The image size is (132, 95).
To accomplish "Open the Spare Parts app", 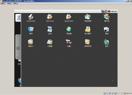I will pos(69,18).
